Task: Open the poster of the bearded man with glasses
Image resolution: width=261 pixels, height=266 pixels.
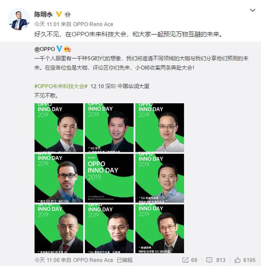Action: coord(59,178)
